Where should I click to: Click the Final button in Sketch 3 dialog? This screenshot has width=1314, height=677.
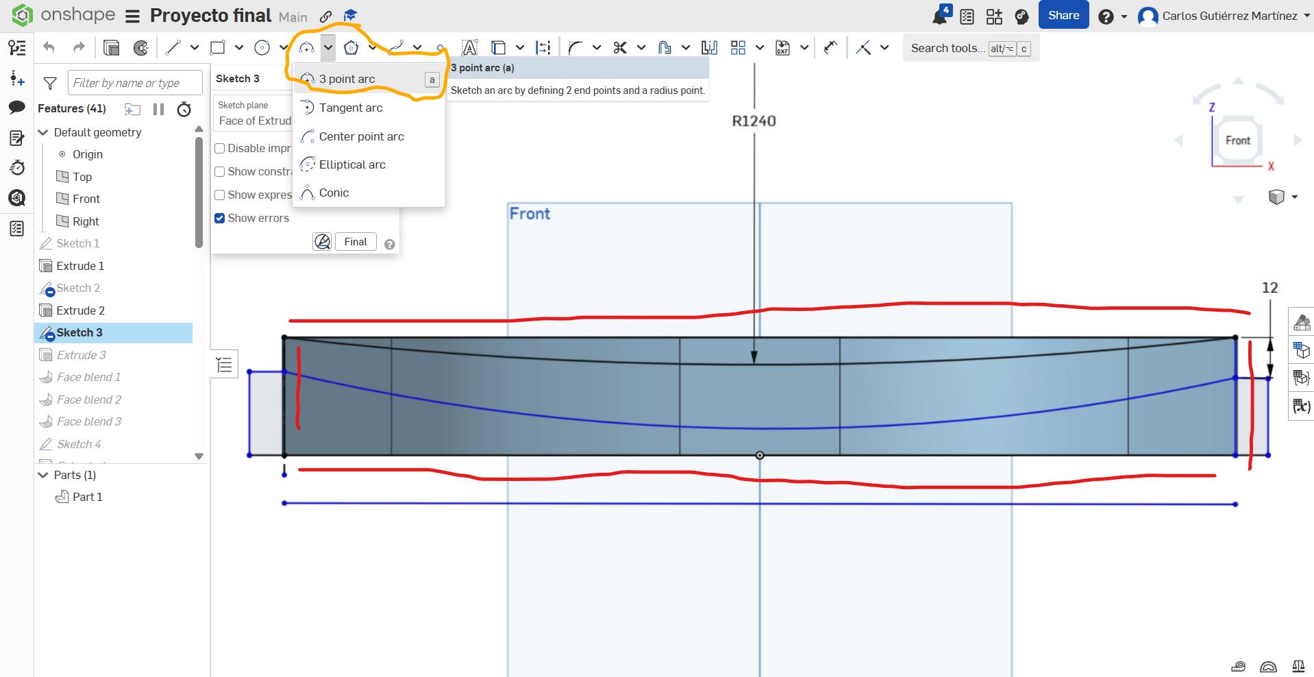pyautogui.click(x=356, y=241)
